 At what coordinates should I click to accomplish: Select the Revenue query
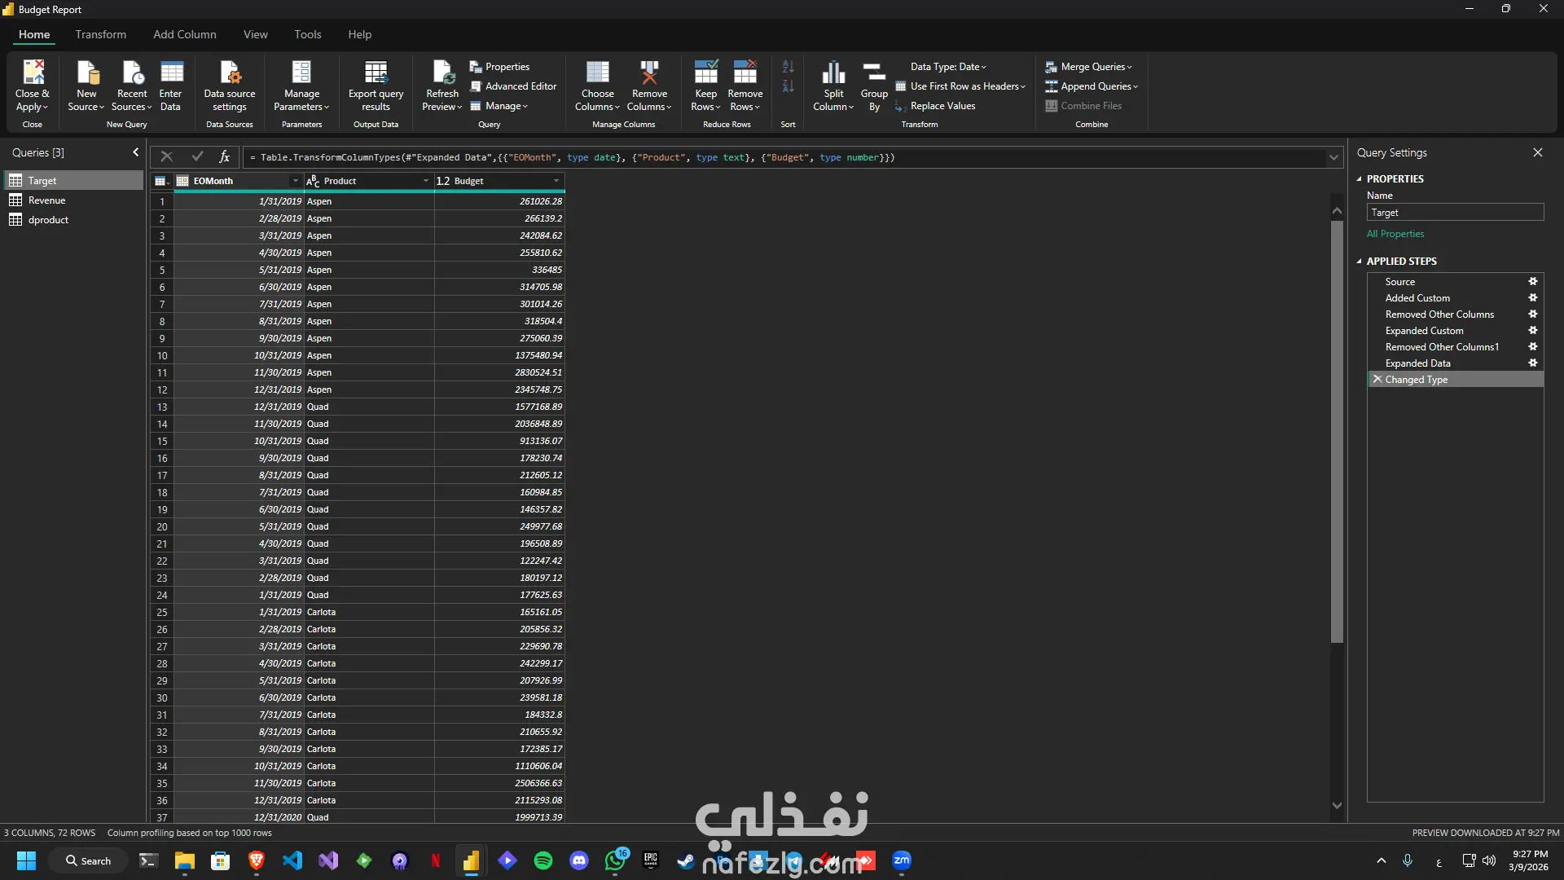pos(46,200)
